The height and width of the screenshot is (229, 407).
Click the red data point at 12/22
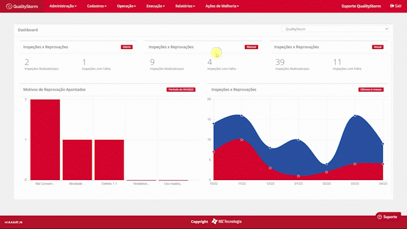click(270, 168)
